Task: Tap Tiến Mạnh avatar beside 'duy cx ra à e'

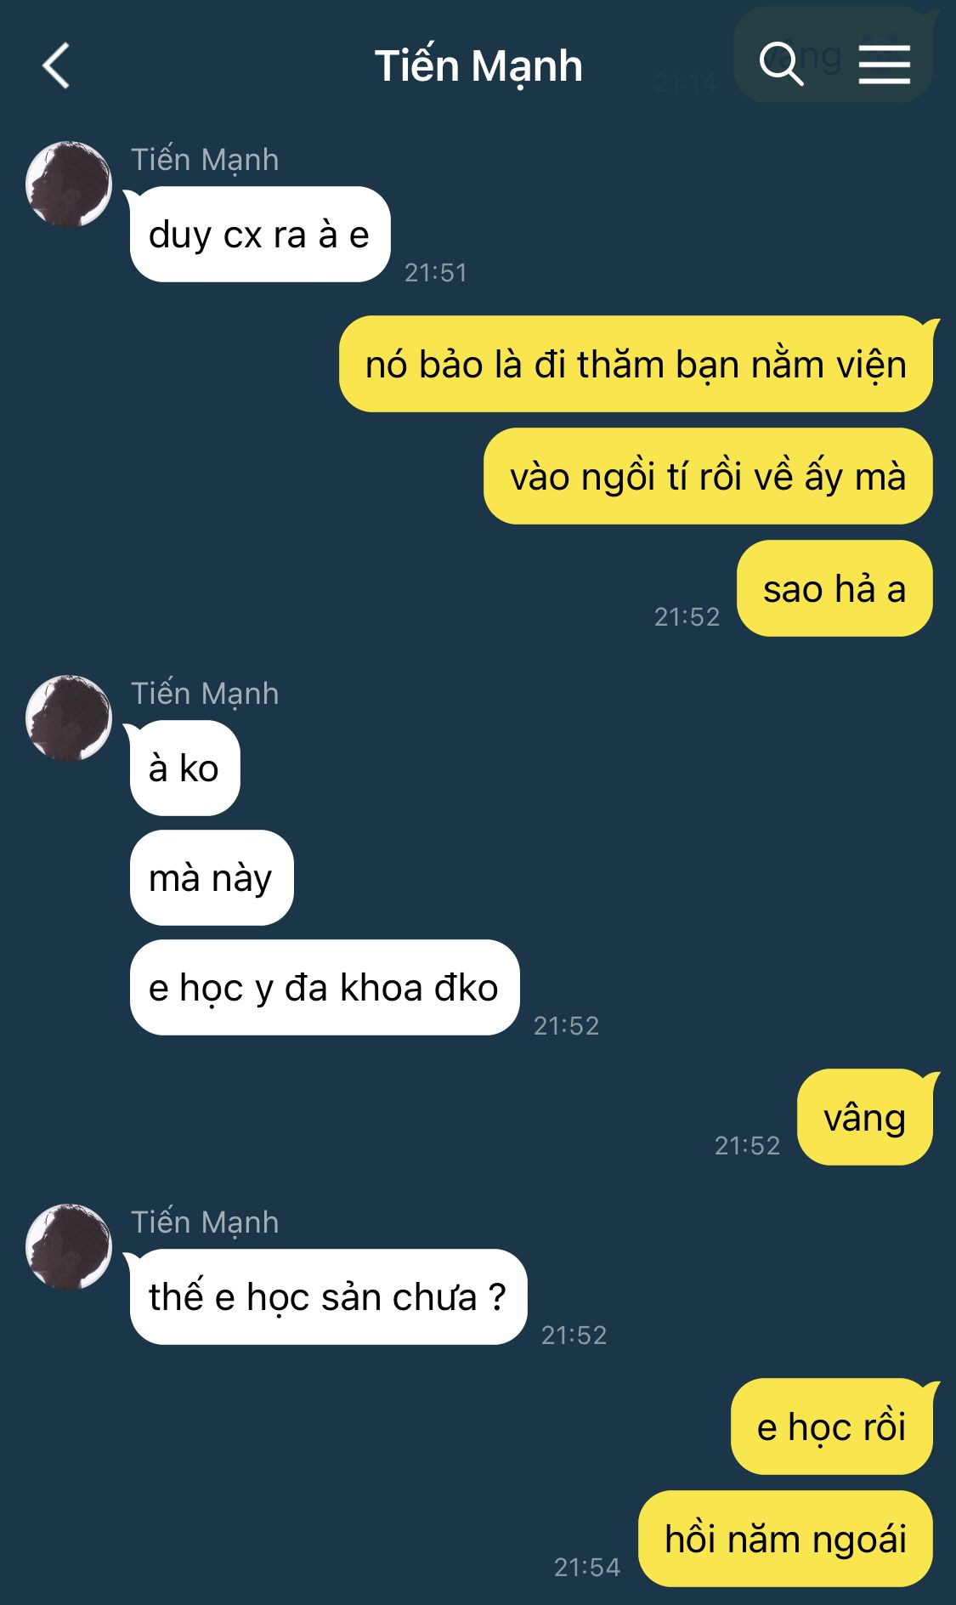Action: (x=69, y=184)
